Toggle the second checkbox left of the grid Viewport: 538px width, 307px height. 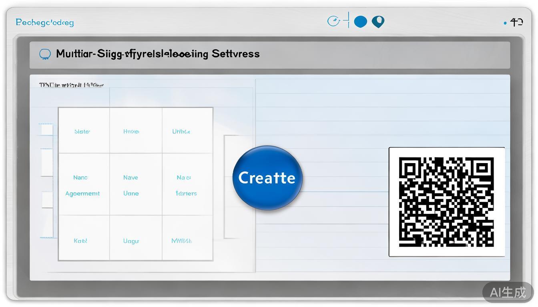click(x=47, y=163)
